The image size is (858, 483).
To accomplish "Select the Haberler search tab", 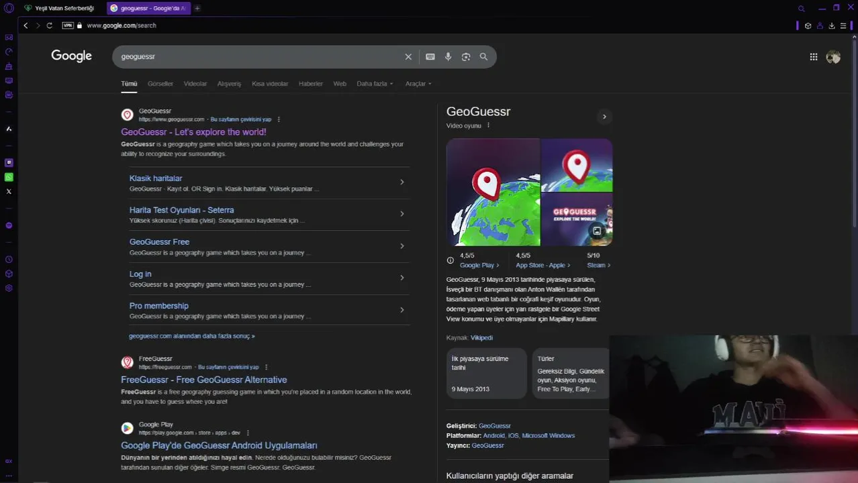I will pyautogui.click(x=311, y=84).
